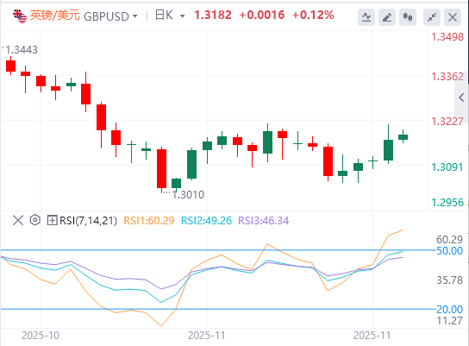Image resolution: width=469 pixels, height=346 pixels.
Task: Open the indicator line chart tool
Action: tap(366, 17)
